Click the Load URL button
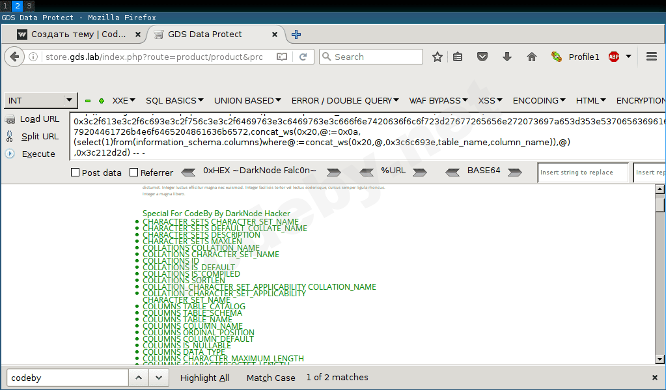This screenshot has height=390, width=666. click(33, 119)
